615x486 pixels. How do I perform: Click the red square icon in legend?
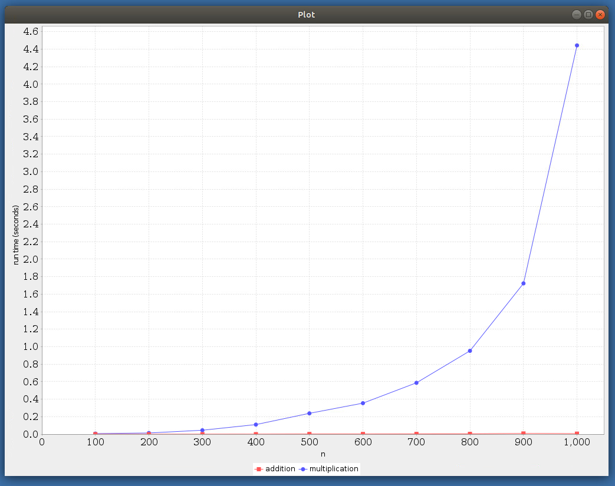point(258,469)
